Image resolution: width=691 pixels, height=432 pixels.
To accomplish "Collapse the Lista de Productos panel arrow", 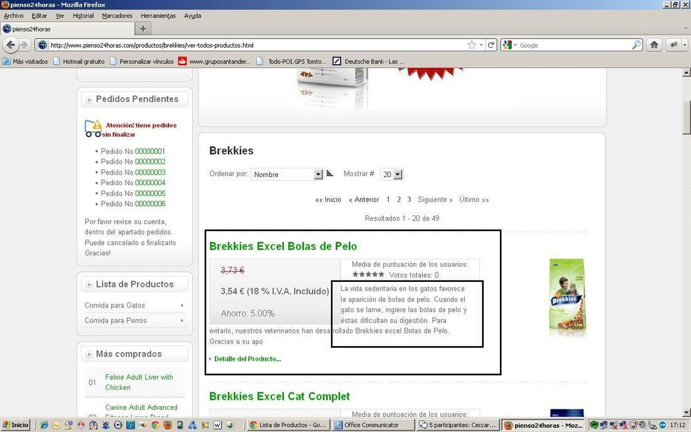I will click(89, 284).
